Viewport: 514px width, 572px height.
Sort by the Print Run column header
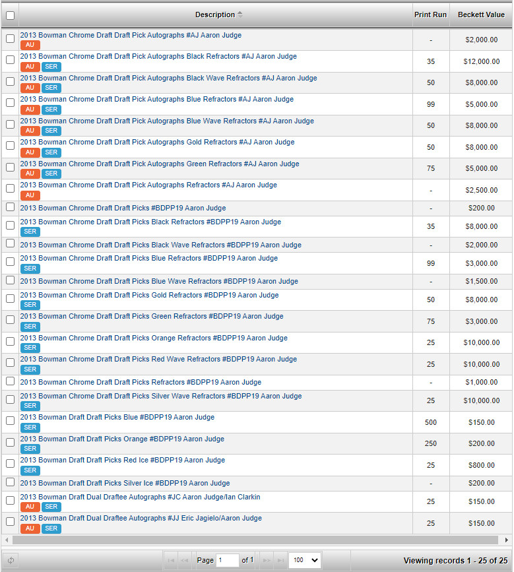coord(430,15)
